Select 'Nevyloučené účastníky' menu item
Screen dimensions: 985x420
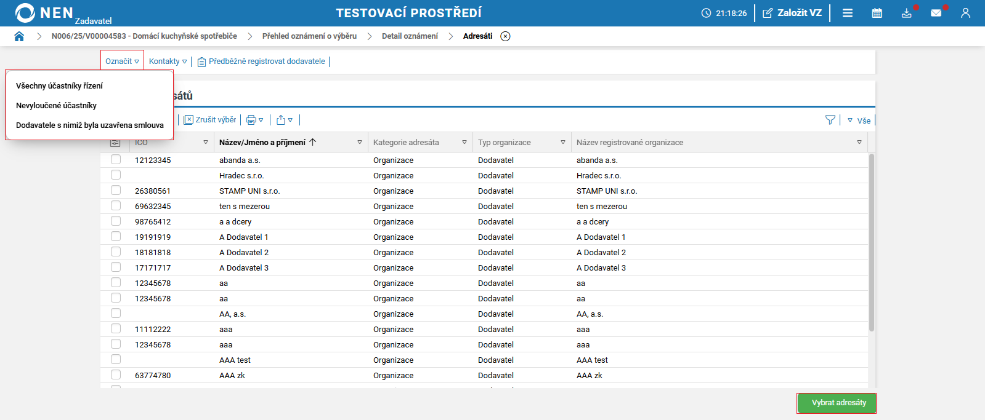[56, 106]
